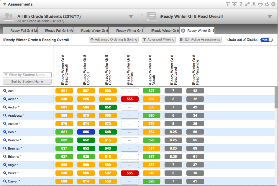Switch to the second iReady Fall Gr 8 tab
279x186 pixels.
coord(56,31)
